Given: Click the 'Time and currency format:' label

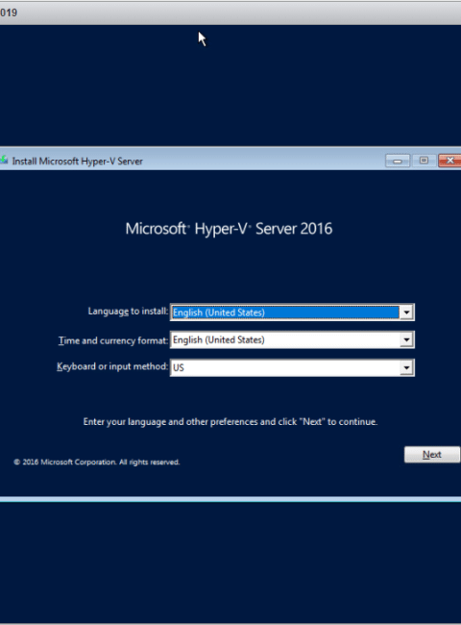Looking at the screenshot, I should point(113,340).
